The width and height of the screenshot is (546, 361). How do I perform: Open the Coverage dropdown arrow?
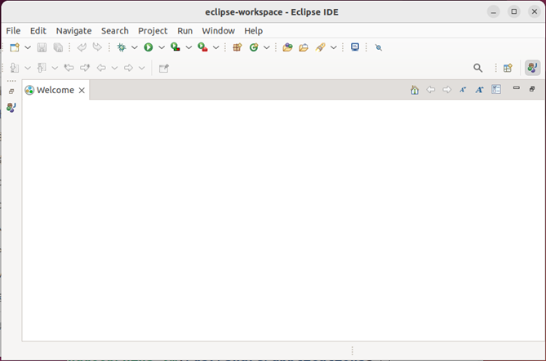tap(189, 47)
